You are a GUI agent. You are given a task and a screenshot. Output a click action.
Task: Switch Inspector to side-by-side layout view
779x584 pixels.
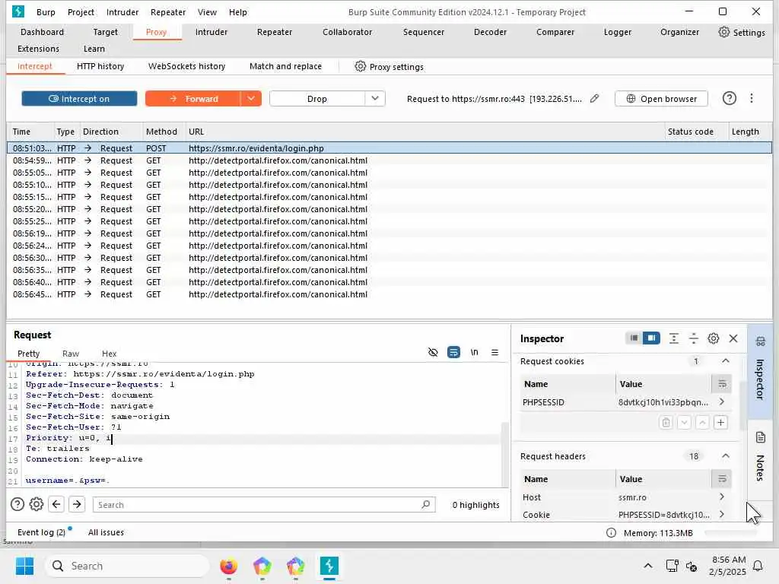651,338
